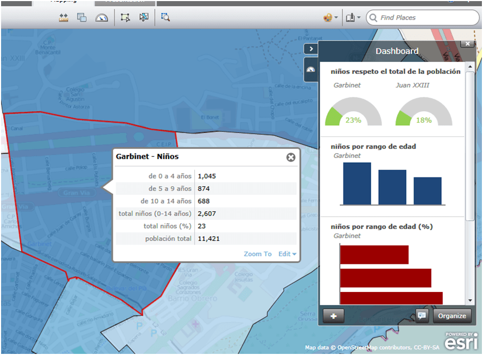Expand the basemap dropdown arrow
The width and height of the screenshot is (483, 355).
[x=359, y=17]
